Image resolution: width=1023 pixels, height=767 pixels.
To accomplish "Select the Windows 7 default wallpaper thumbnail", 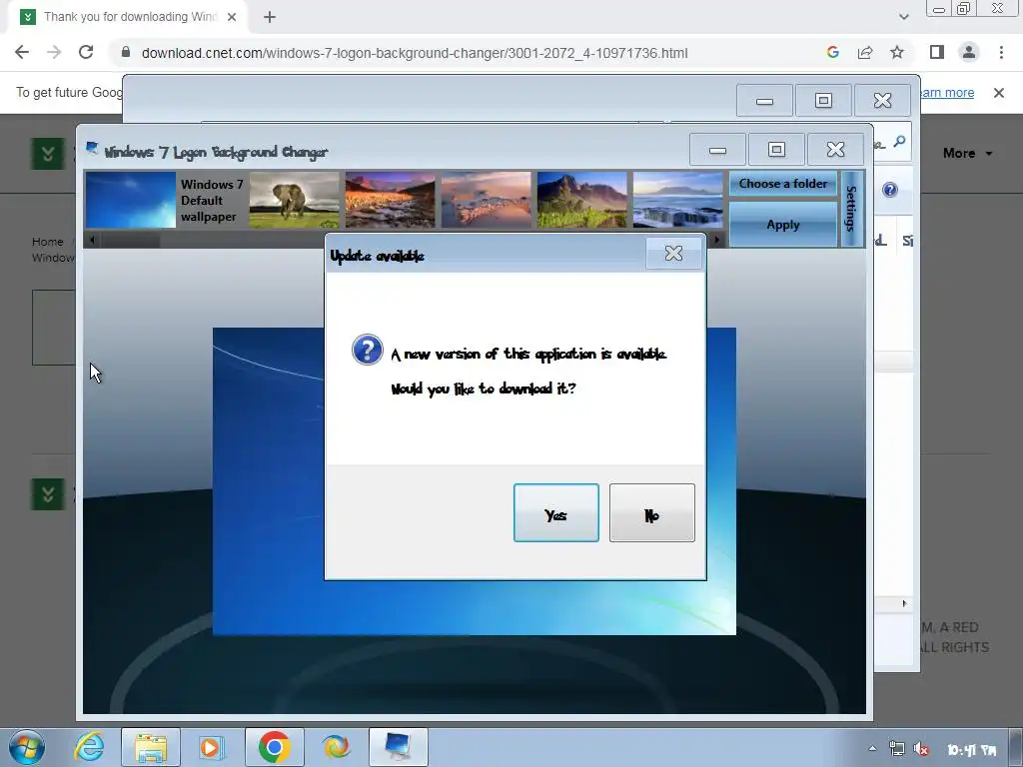I will pyautogui.click(x=131, y=200).
